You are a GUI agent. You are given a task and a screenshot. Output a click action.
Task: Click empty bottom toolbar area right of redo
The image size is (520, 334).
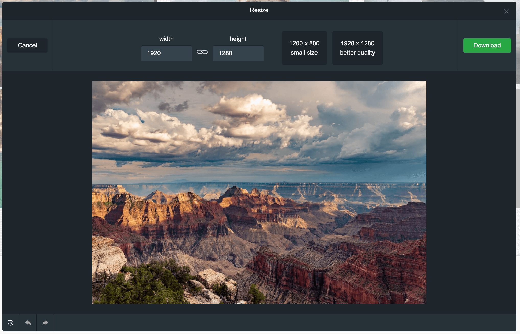(281, 323)
